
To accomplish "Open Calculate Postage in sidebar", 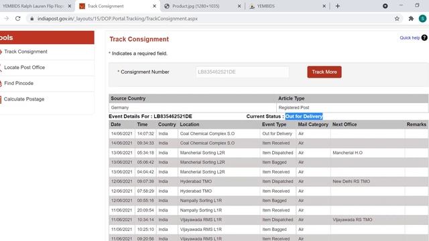I will tap(24, 99).
